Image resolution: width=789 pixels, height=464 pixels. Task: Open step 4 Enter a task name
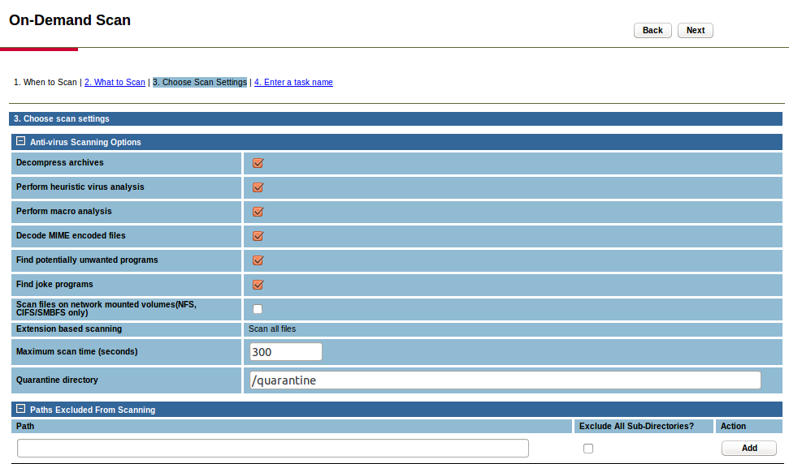click(x=293, y=83)
